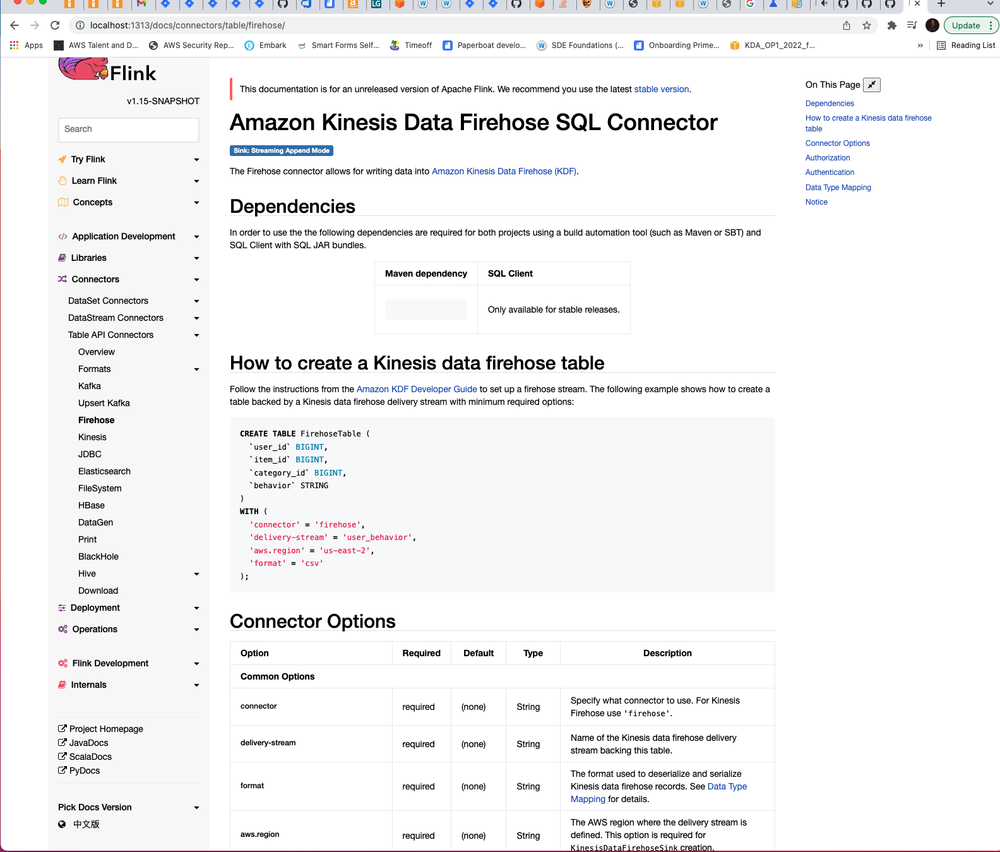Open the Apps bookmarks grid
The height and width of the screenshot is (852, 1000).
tap(27, 45)
